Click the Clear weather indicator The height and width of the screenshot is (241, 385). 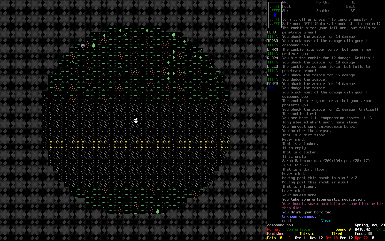point(326,221)
